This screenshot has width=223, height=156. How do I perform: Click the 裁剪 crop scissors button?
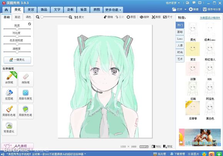[156, 17]
